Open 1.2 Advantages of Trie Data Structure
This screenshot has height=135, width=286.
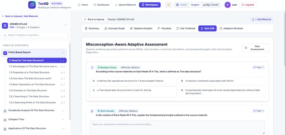coord(37,66)
